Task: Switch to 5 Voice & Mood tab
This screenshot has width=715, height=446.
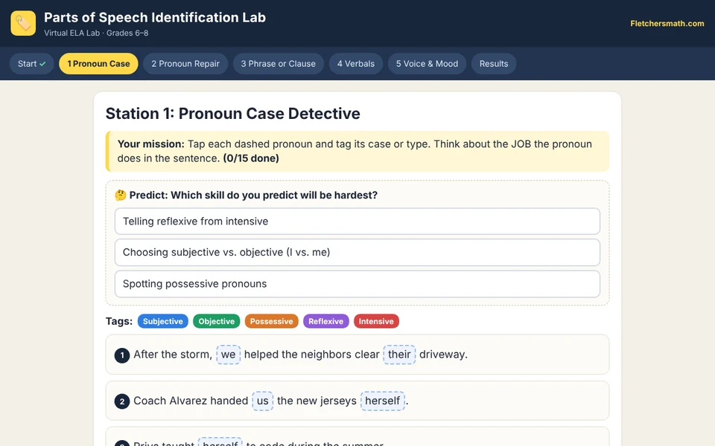Action: point(427,64)
